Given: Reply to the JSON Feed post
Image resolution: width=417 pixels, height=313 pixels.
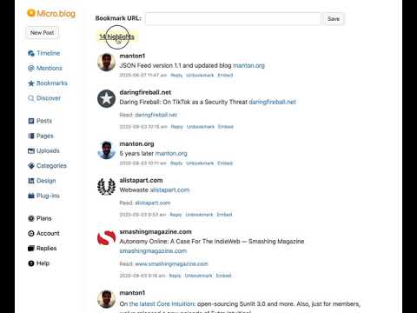Looking at the screenshot, I should 176,76.
